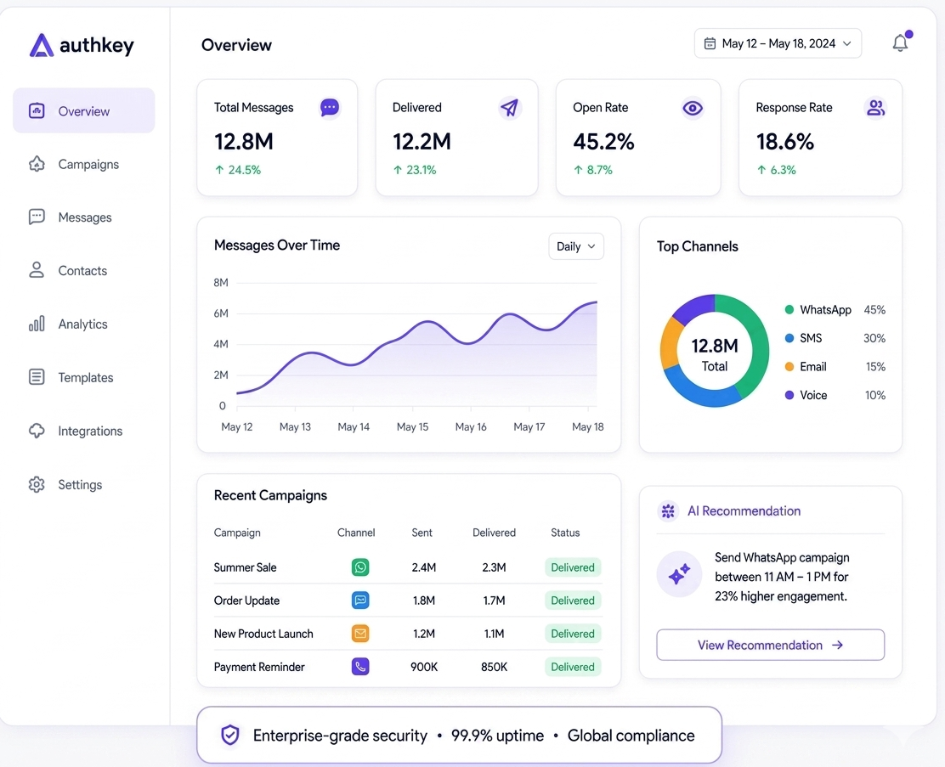
Task: Click the Integrations cloud icon
Action: tap(37, 431)
